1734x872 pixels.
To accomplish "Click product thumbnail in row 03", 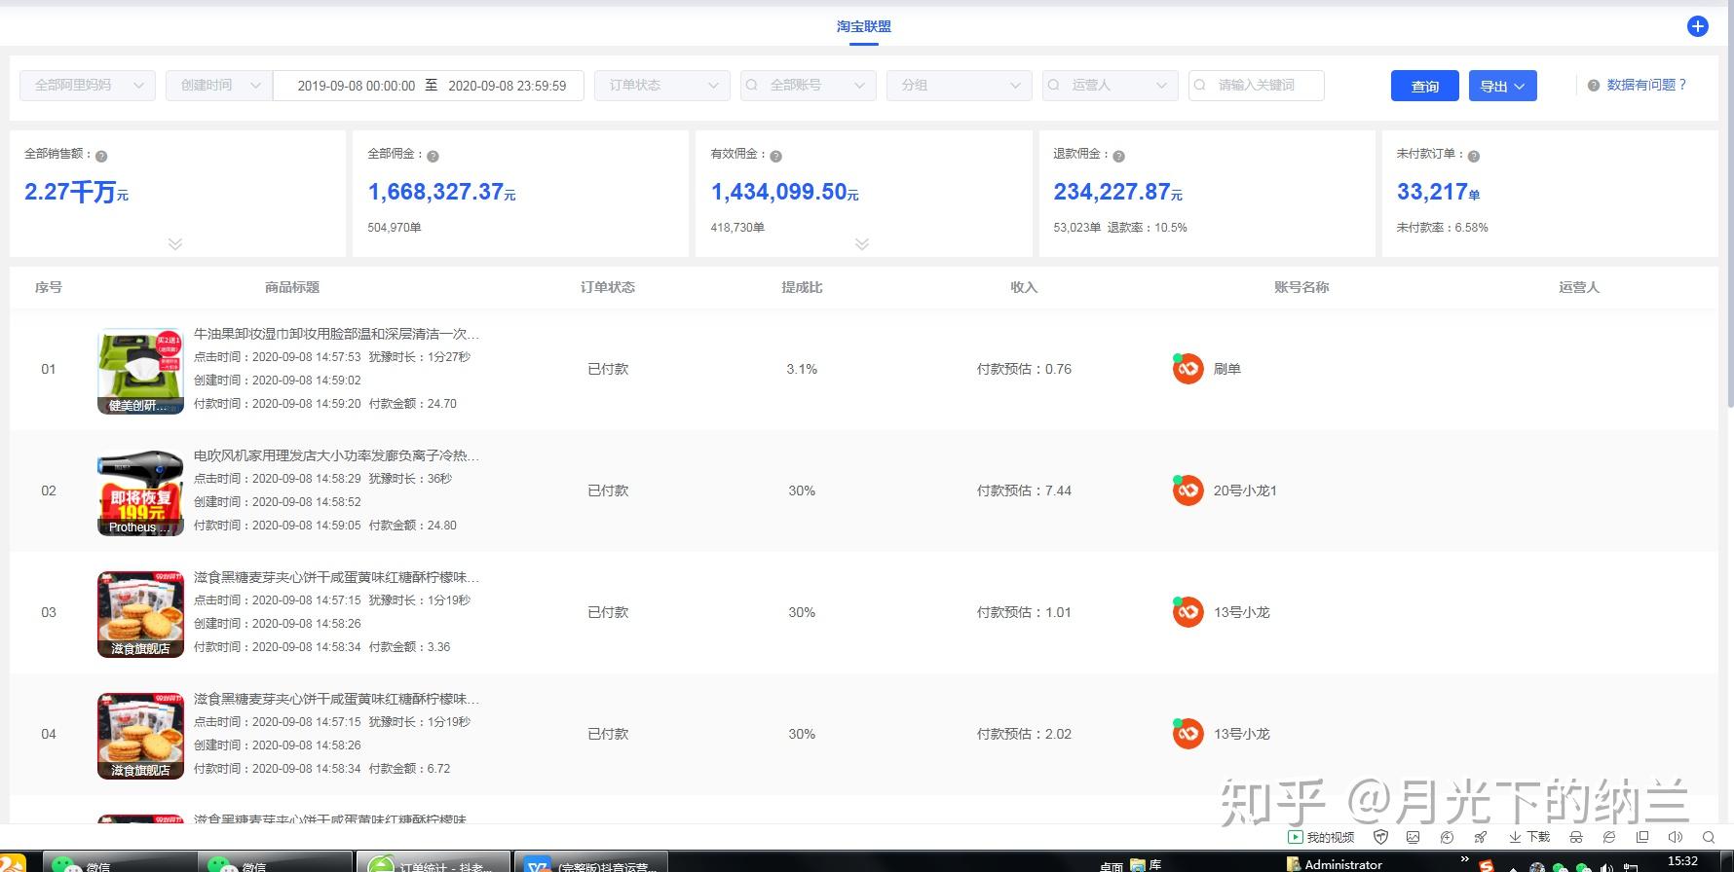I will click(x=140, y=614).
